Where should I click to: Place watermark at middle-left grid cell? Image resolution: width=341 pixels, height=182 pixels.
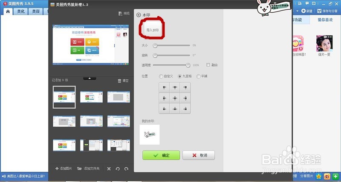[164, 98]
